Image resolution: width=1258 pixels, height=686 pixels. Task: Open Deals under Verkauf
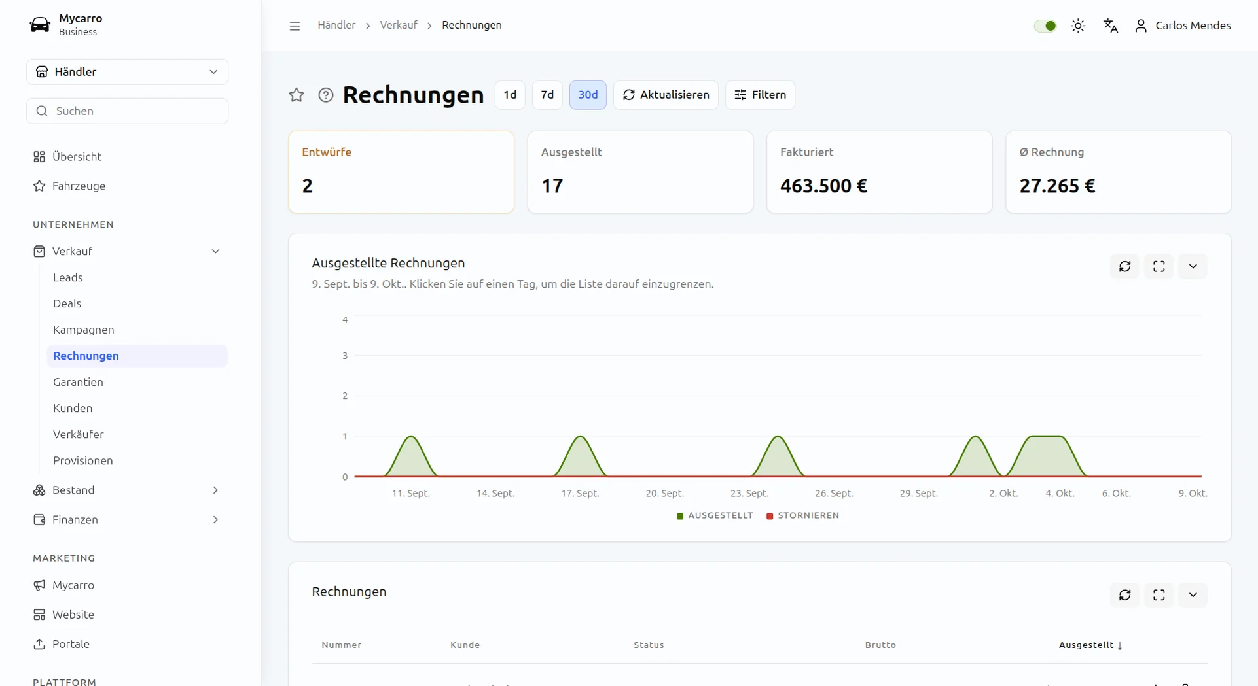tap(67, 303)
